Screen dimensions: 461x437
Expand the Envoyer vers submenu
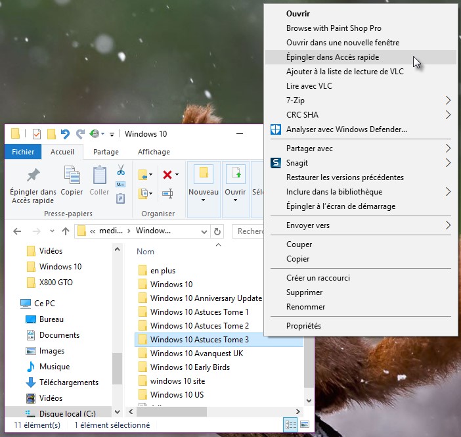coord(449,225)
